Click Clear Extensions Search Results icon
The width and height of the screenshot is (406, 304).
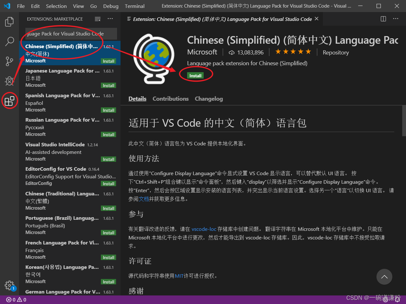pos(97,19)
